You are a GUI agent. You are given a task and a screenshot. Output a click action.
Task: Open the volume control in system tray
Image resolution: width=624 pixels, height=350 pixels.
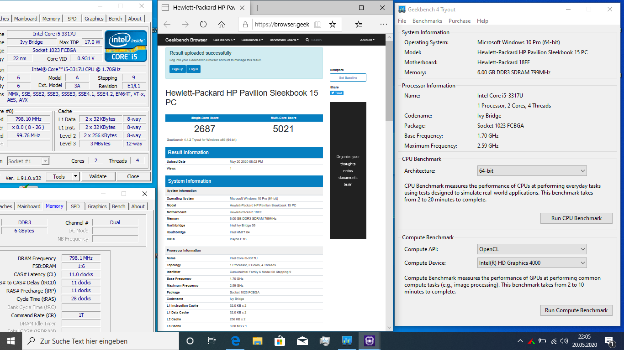coord(565,341)
